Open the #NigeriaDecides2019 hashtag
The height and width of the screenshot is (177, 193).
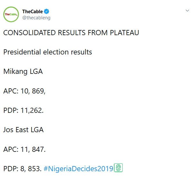78,168
